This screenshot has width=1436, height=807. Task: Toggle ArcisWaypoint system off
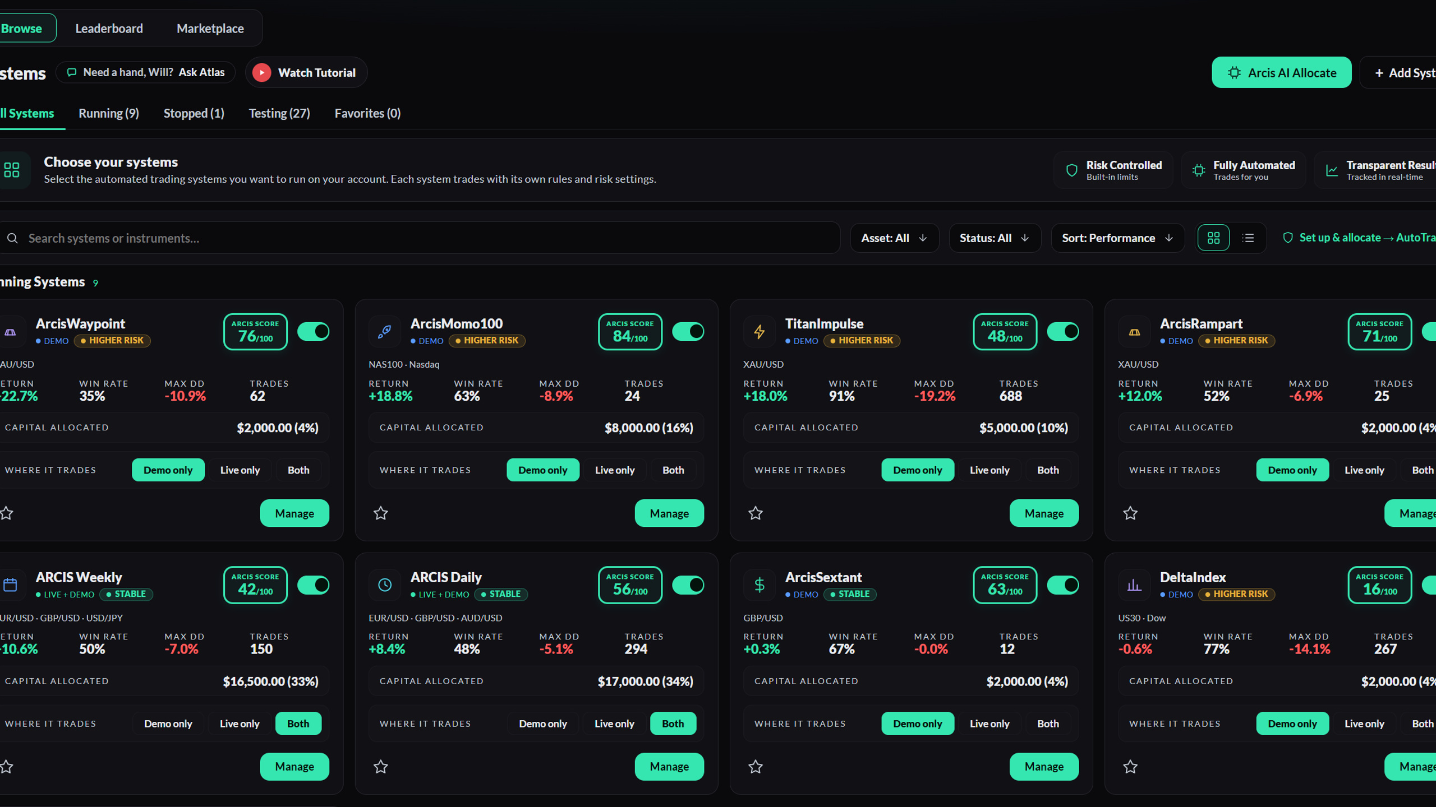point(314,331)
